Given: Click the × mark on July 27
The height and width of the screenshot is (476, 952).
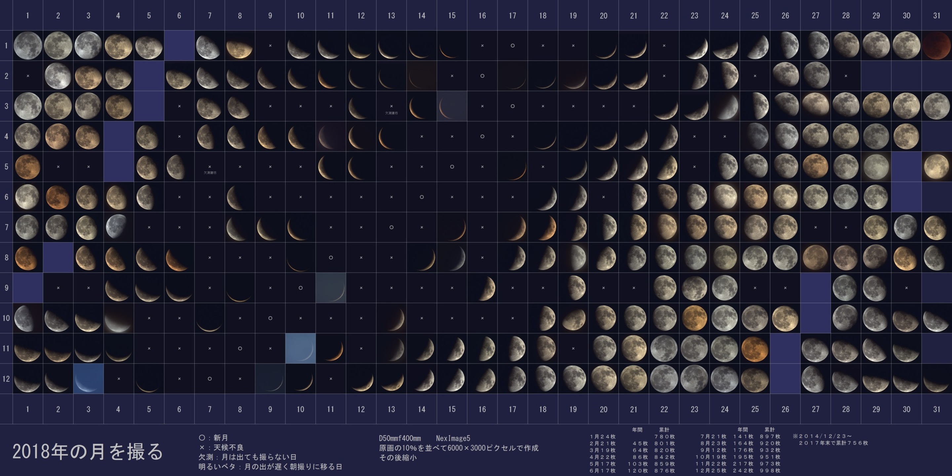Looking at the screenshot, I should tap(815, 227).
